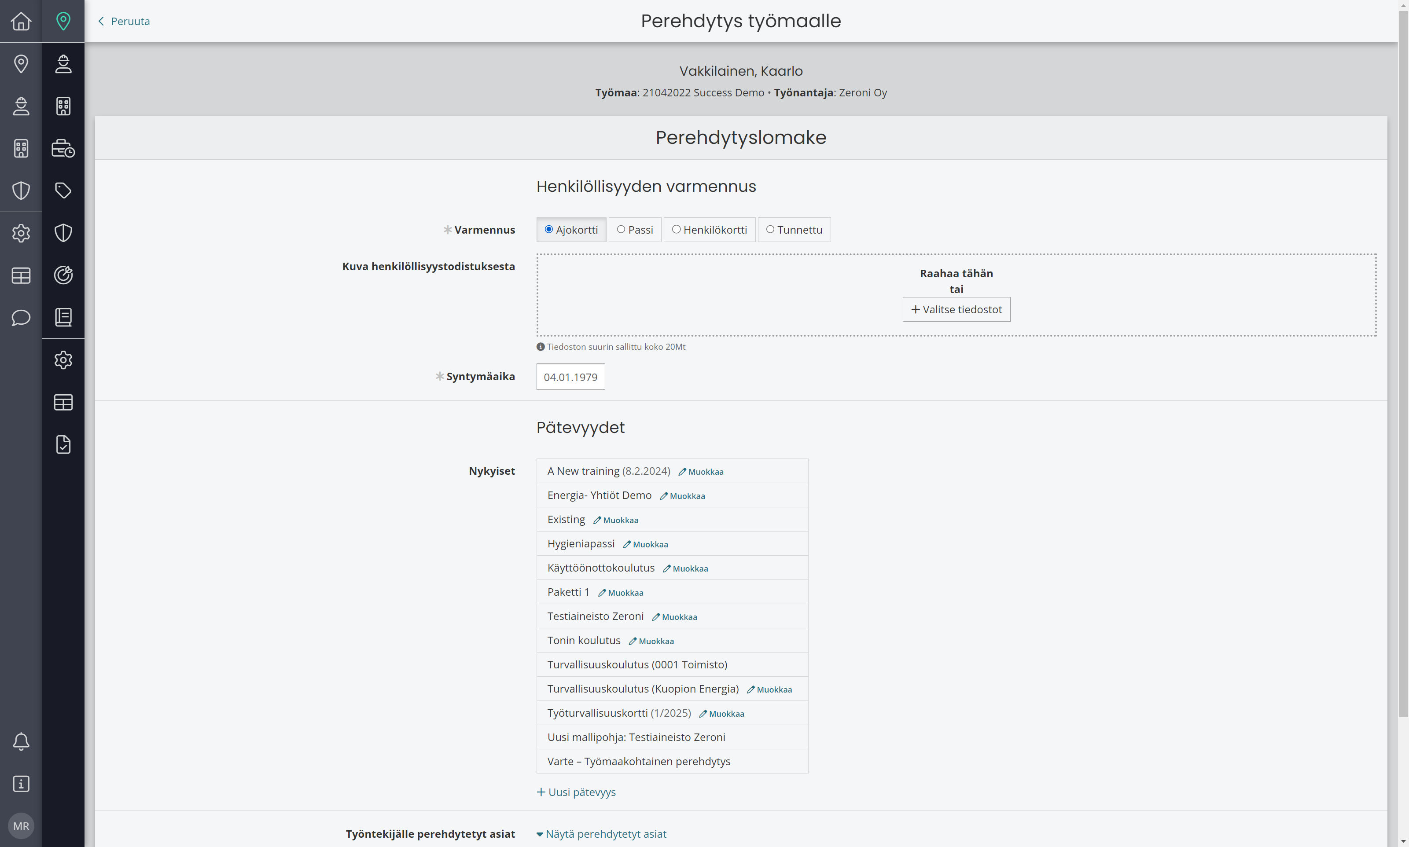This screenshot has height=847, width=1409.
Task: Open the briefcase with clock icon
Action: tap(63, 148)
